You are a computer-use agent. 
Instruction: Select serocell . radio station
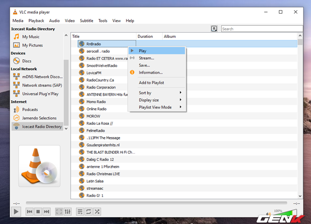[98, 51]
